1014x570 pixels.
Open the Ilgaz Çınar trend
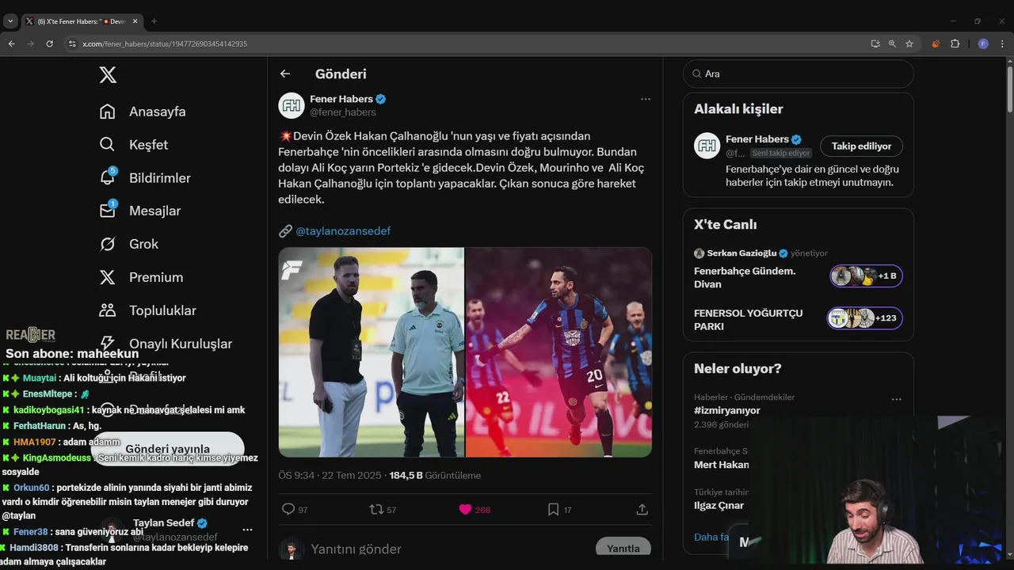coord(719,505)
